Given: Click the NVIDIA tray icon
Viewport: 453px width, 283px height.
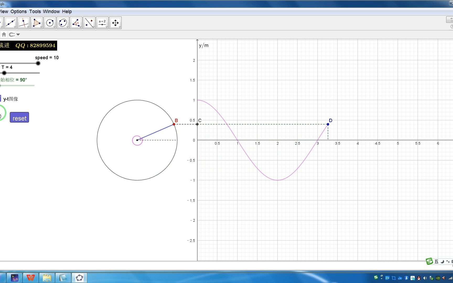Looking at the screenshot, I should pyautogui.click(x=438, y=278).
